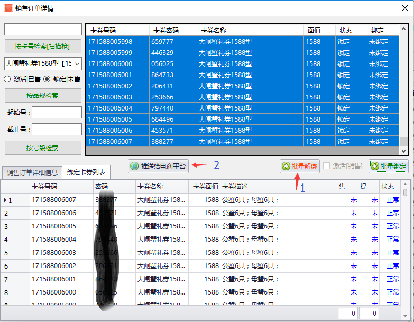414x322 pixels.
Task: Click 卡券面值 column header in lower table
Action: tap(205, 187)
